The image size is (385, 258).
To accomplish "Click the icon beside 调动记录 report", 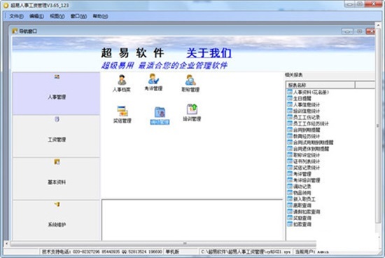I will (290, 186).
